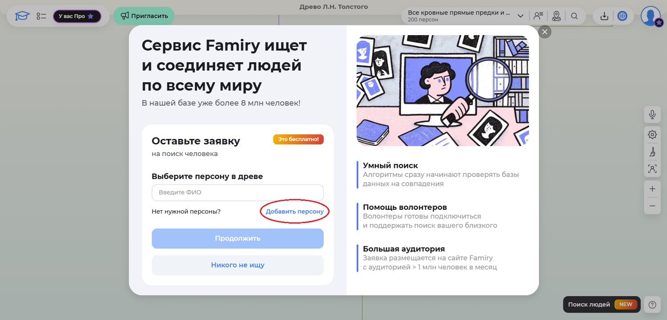This screenshot has width=667, height=320.
Task: Click the 'Никого не ищу' button
Action: click(x=237, y=265)
